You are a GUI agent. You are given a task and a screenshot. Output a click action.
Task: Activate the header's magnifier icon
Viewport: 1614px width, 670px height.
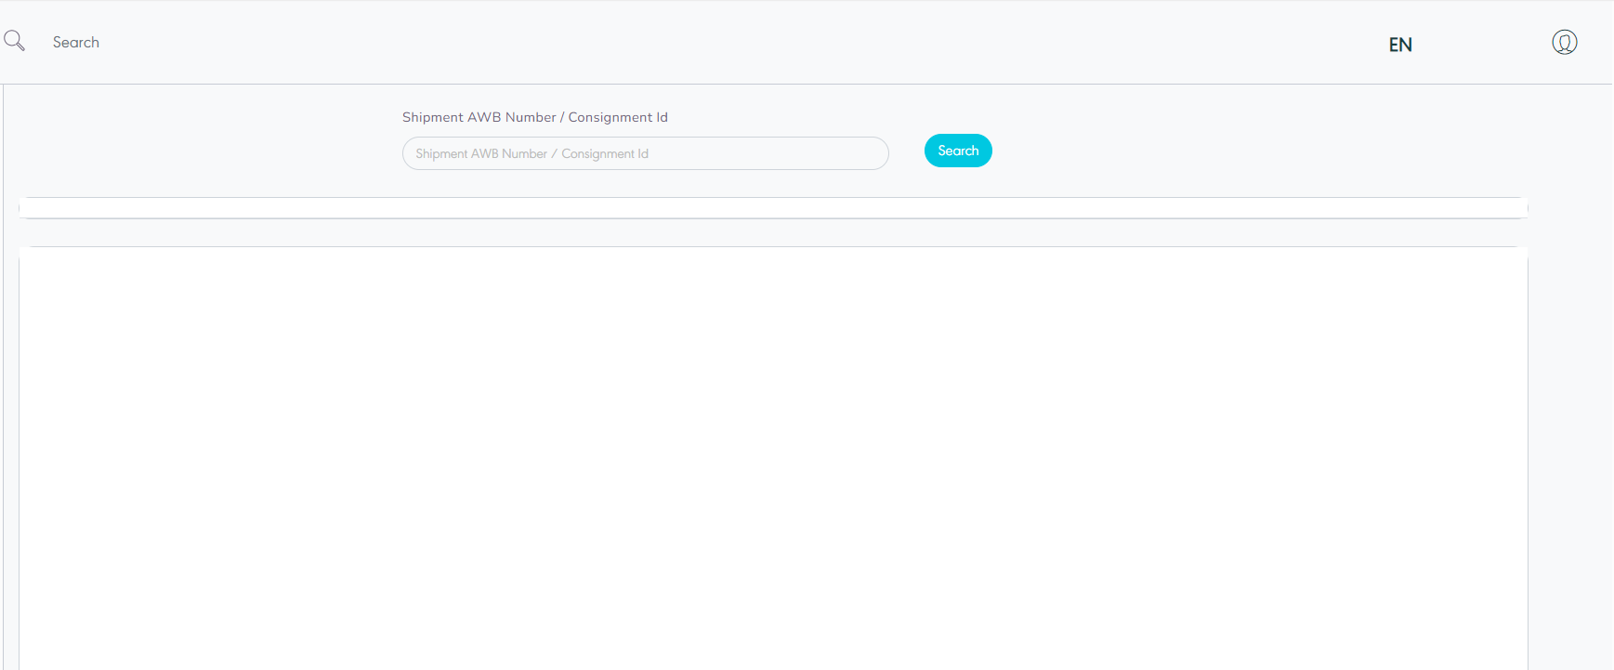14,41
